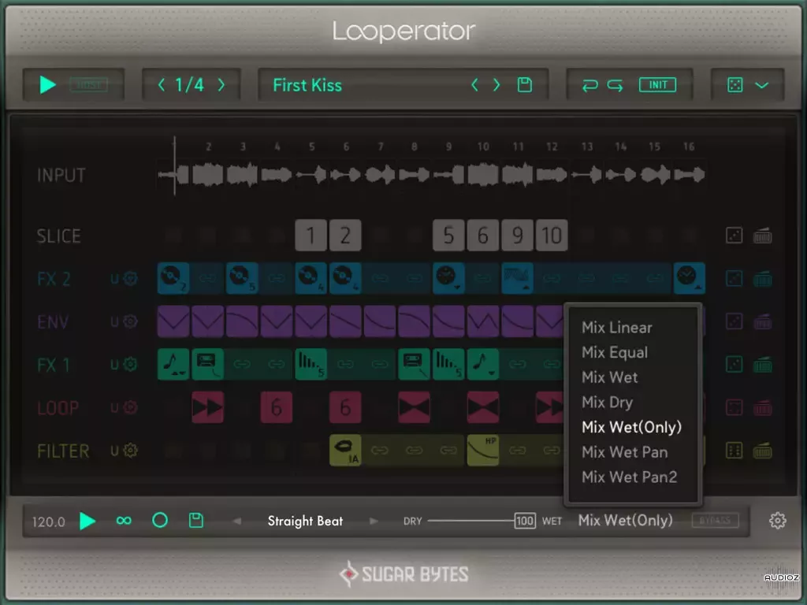Save the Straight Beat pattern
Screen dimensions: 807x605
pos(196,521)
